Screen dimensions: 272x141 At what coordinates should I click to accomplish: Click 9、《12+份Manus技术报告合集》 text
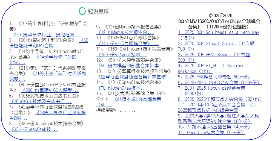pos(129,27)
